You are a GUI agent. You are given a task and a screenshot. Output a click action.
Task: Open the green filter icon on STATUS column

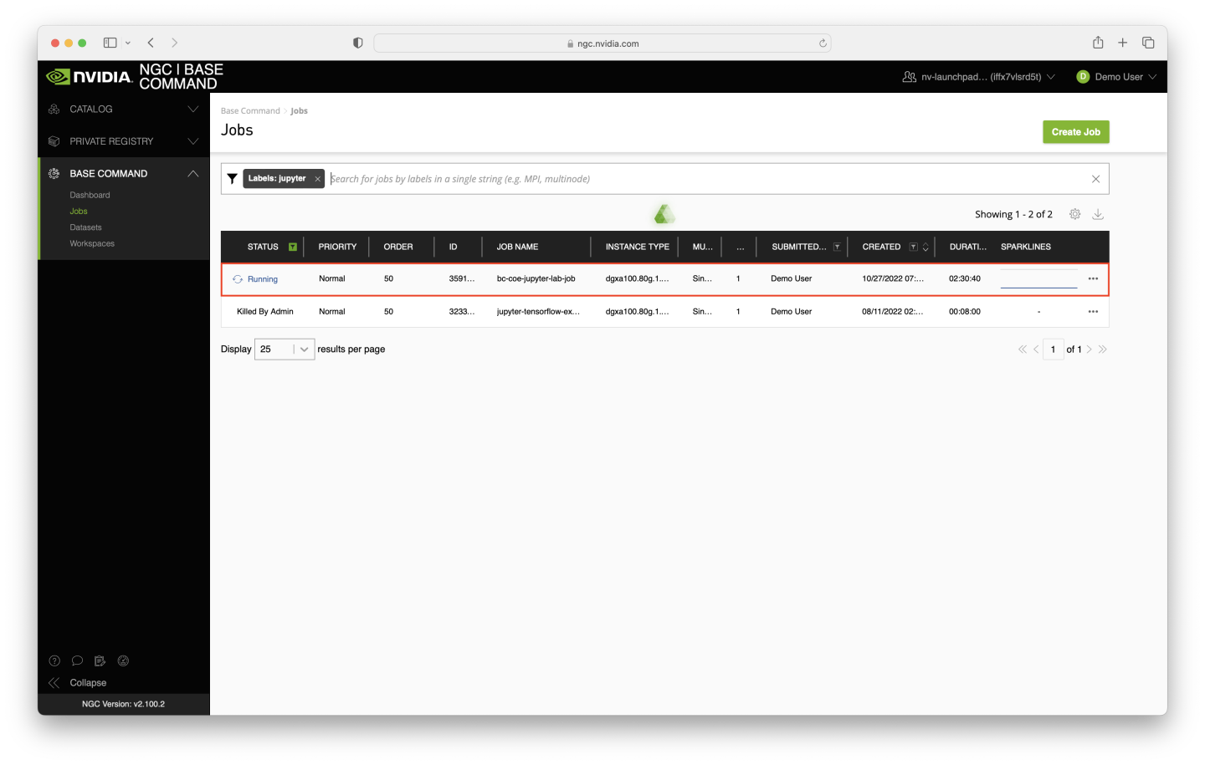pyautogui.click(x=292, y=247)
